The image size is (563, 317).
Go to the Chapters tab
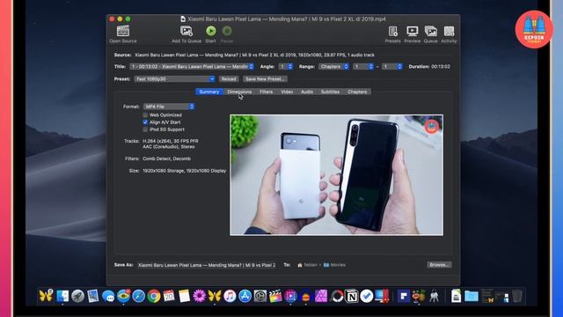(357, 92)
